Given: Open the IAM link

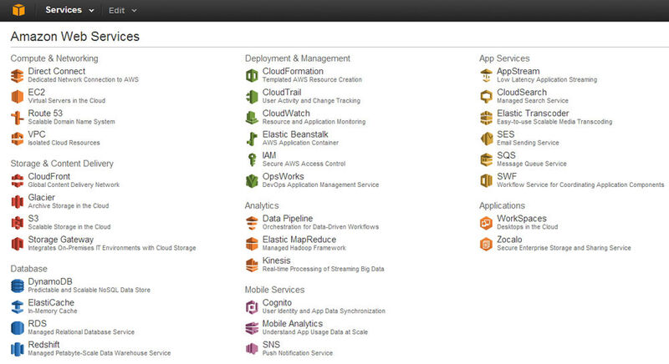Looking at the screenshot, I should [269, 155].
